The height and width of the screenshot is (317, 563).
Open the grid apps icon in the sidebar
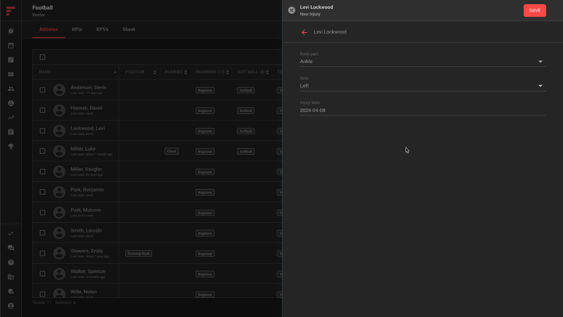coord(11,75)
